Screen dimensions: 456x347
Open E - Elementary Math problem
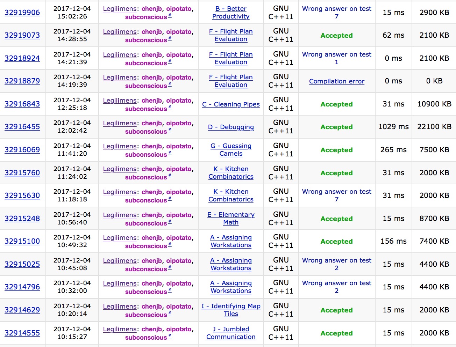[x=231, y=219]
